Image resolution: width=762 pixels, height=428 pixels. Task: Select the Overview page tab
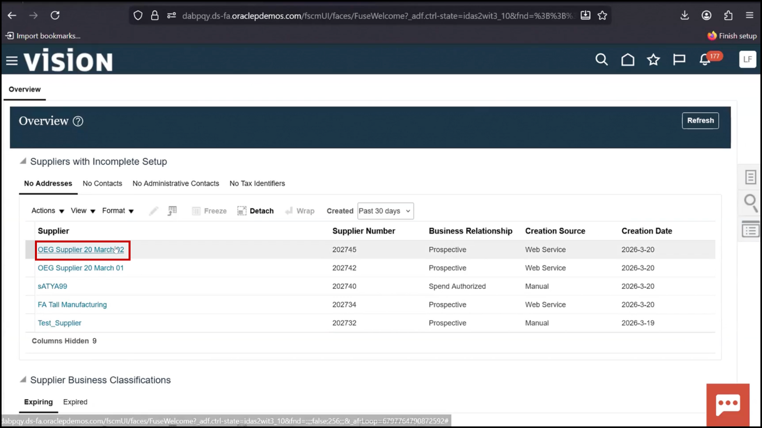tap(25, 90)
